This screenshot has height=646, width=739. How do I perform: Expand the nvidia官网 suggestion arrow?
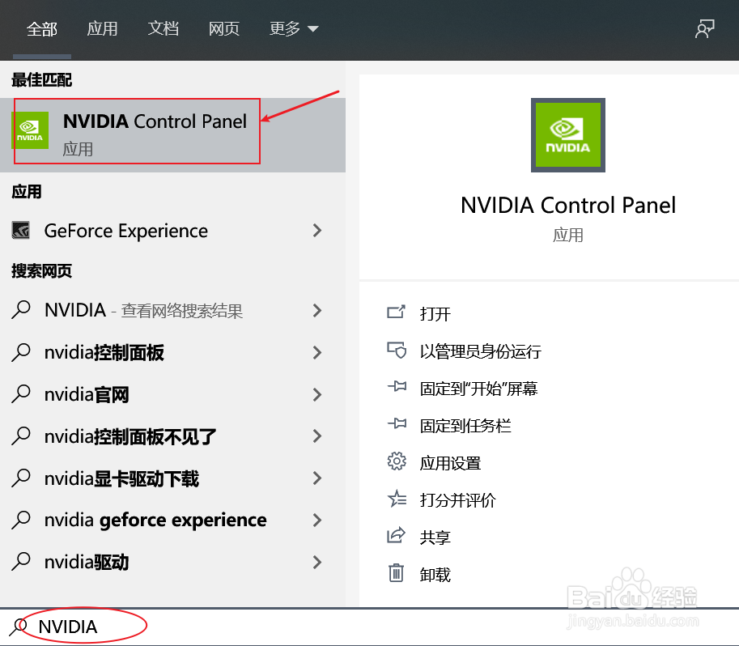317,394
